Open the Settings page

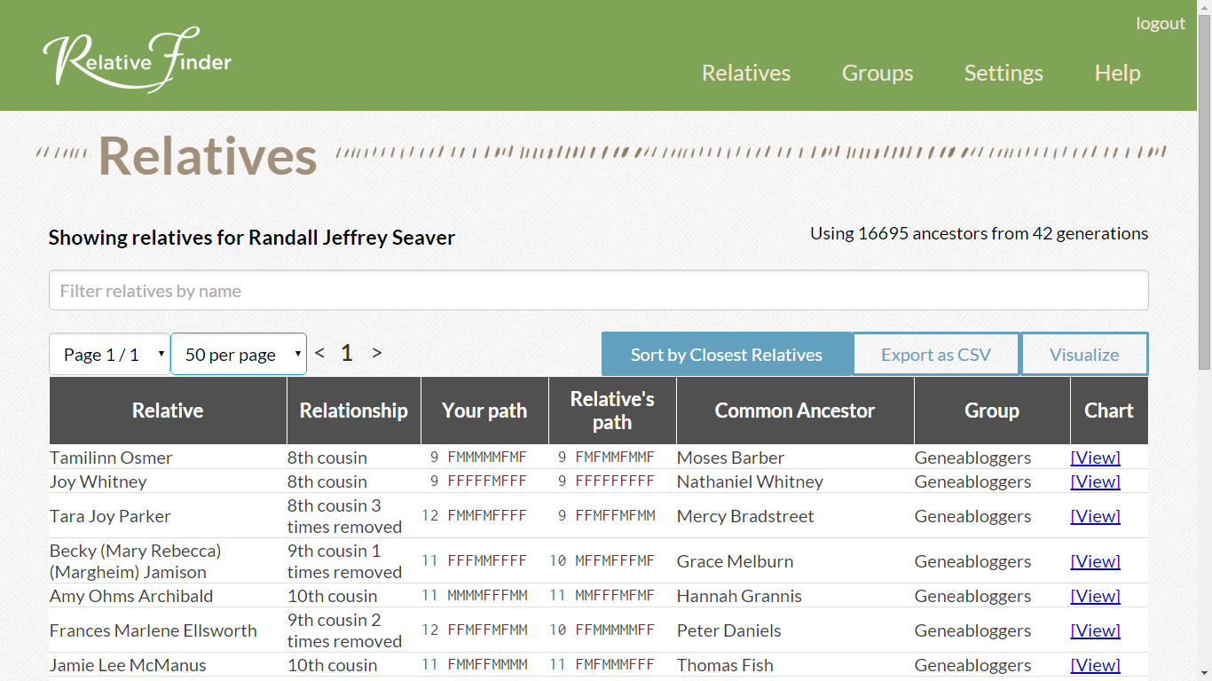pyautogui.click(x=1003, y=74)
